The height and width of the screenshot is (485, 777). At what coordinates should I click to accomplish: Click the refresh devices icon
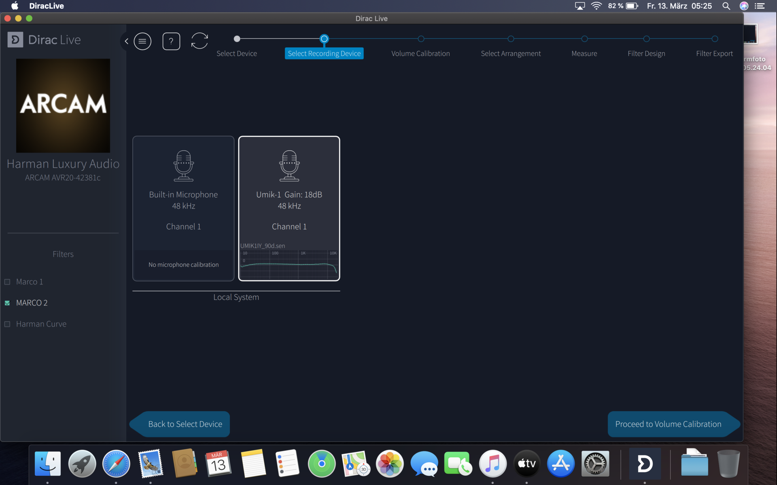pyautogui.click(x=200, y=41)
